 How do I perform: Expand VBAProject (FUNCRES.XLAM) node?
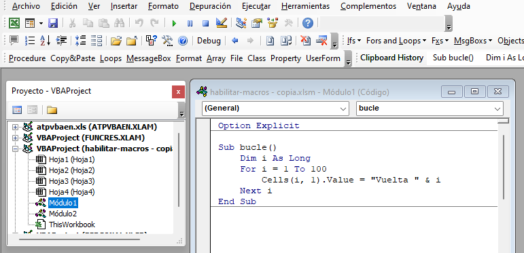pyautogui.click(x=15, y=138)
